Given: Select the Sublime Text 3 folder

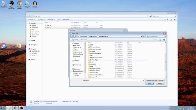Looking at the screenshot, I should 94,60.
